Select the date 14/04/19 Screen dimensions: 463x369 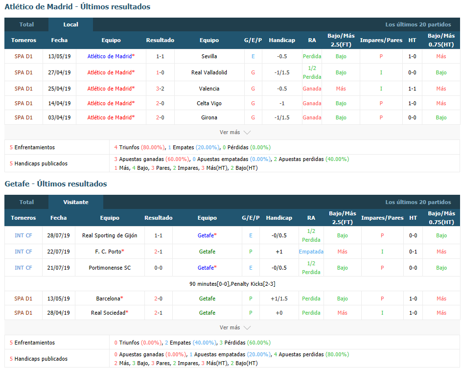point(59,103)
